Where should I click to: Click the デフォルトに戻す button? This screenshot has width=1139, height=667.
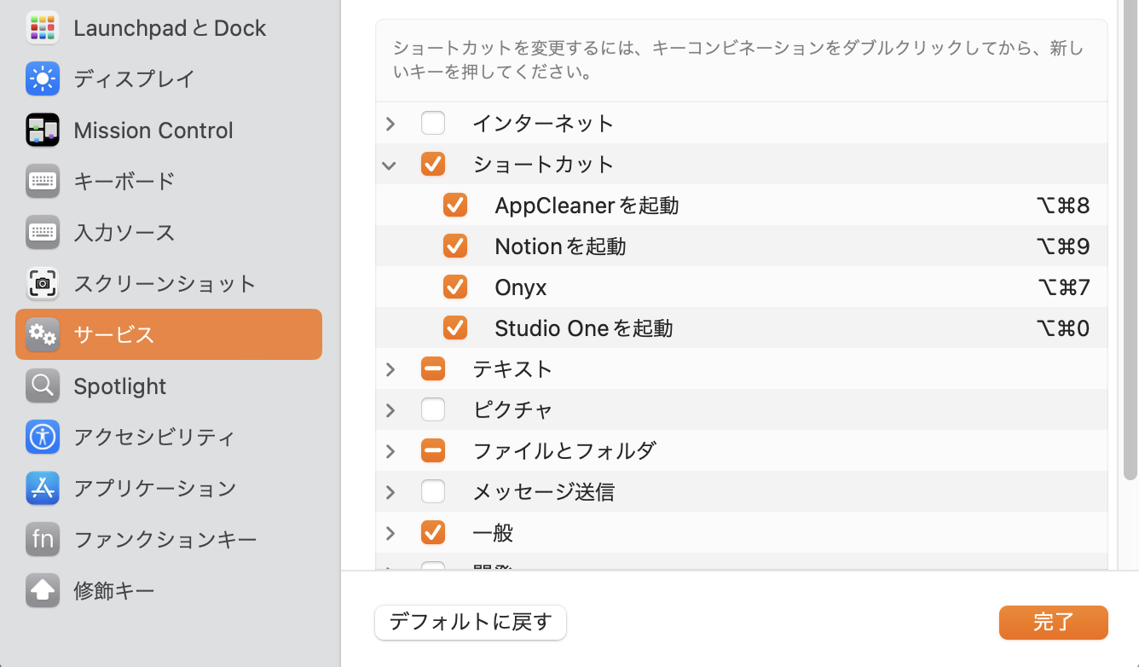(471, 623)
